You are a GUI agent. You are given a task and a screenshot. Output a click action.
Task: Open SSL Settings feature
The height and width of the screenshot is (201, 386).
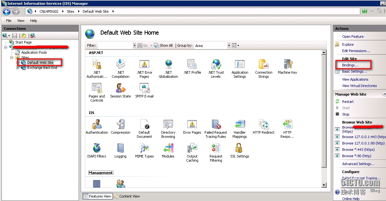(240, 151)
